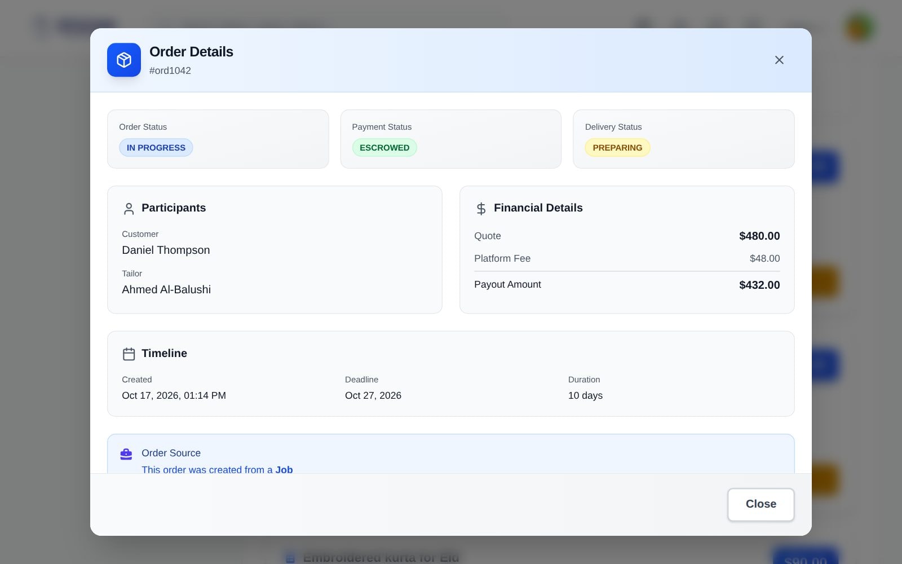Open the Job link in Order Source
The image size is (902, 564).
point(284,470)
